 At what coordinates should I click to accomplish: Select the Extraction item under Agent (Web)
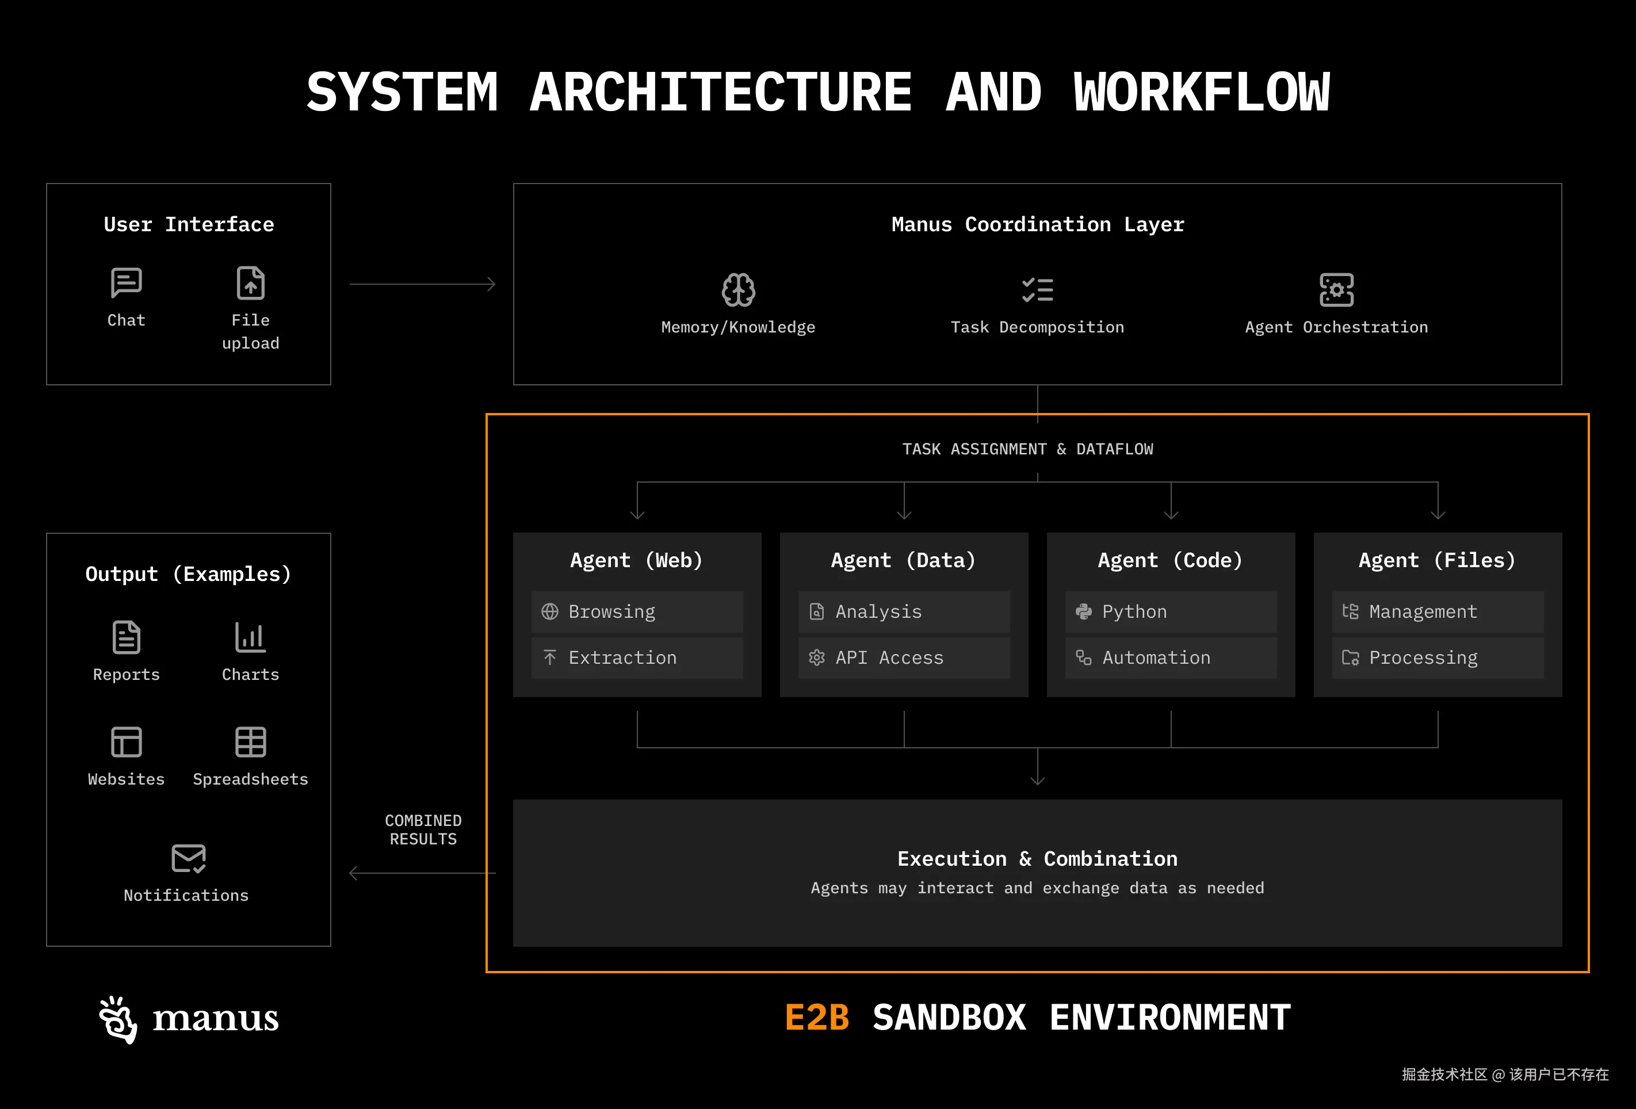pyautogui.click(x=636, y=657)
